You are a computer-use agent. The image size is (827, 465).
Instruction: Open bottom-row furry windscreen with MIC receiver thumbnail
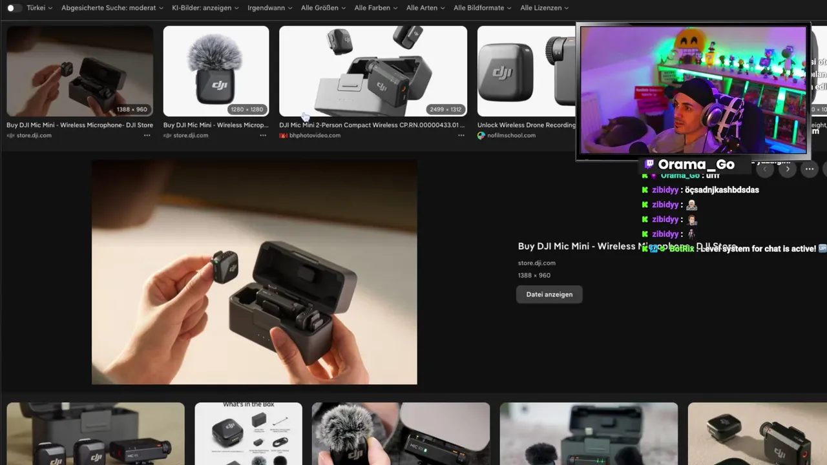pyautogui.click(x=401, y=434)
